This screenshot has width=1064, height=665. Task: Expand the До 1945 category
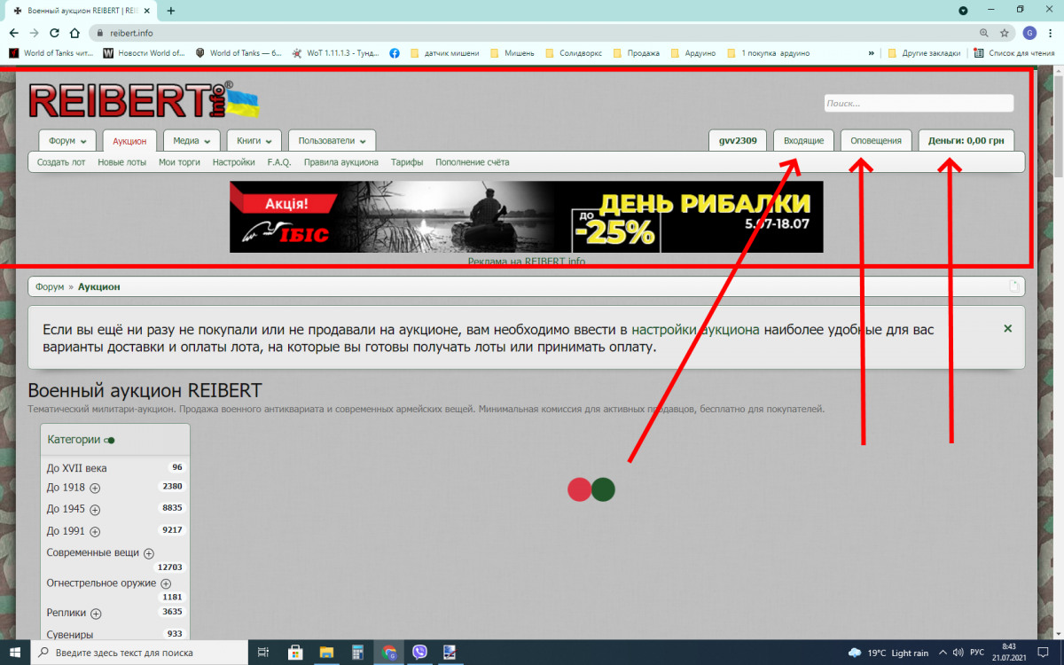tap(95, 510)
